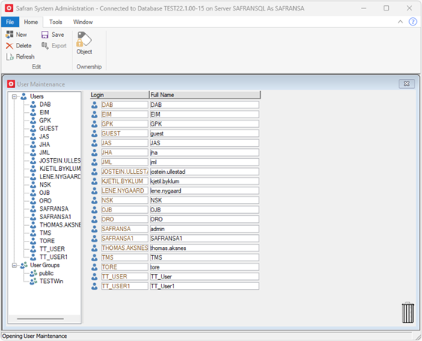This screenshot has width=422, height=341.
Task: Select KJETIL.BYKLUM in the users tree
Action: tap(60, 169)
